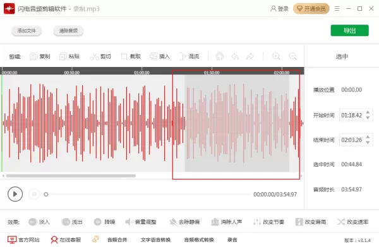Click the 00:30.00 marker on the timeline ruler
This screenshot has width=379, height=247.
click(x=72, y=72)
